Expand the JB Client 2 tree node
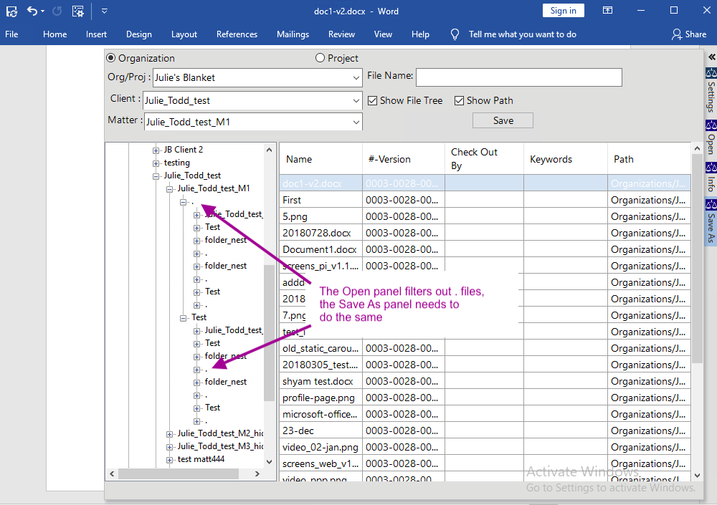 (156, 150)
